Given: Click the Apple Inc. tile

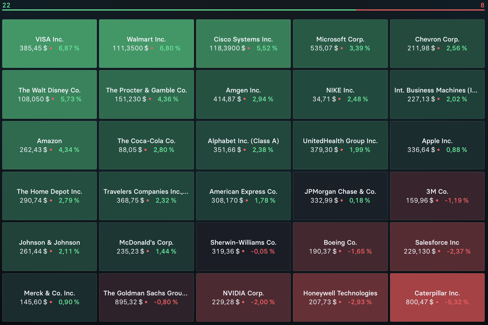Looking at the screenshot, I should tap(437, 145).
